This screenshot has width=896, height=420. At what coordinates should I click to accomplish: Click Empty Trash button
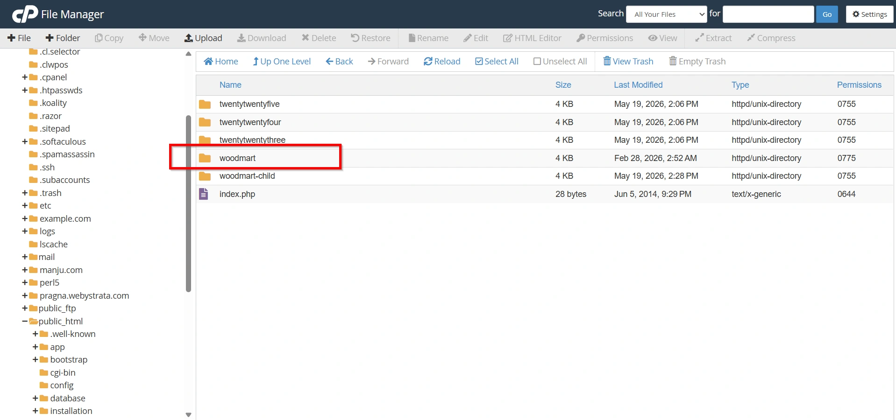(x=697, y=61)
